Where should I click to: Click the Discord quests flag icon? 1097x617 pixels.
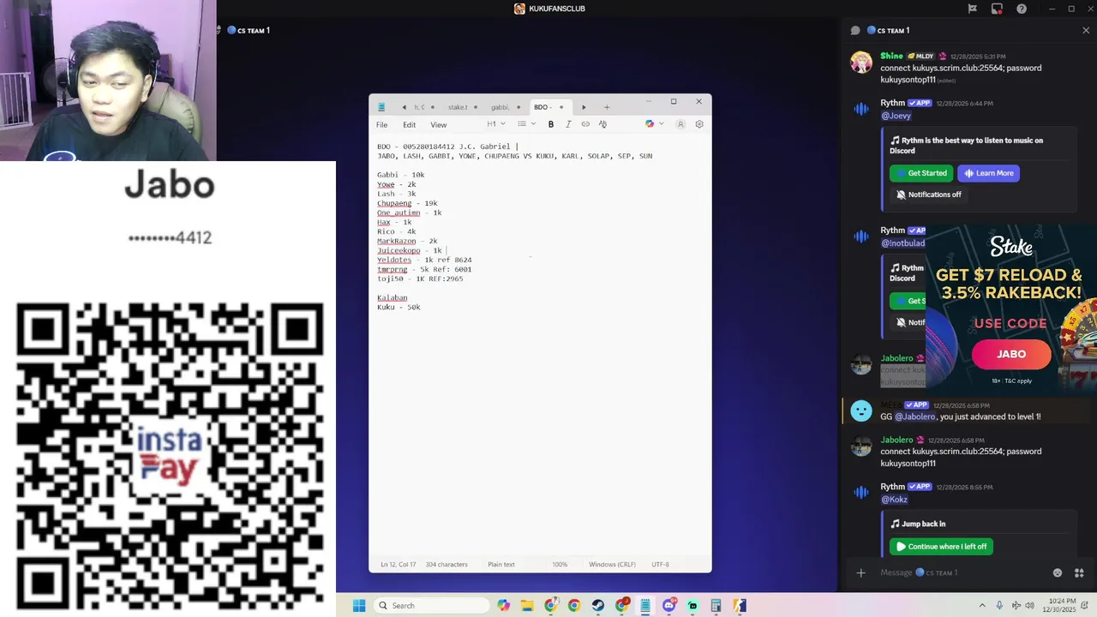[x=972, y=9]
